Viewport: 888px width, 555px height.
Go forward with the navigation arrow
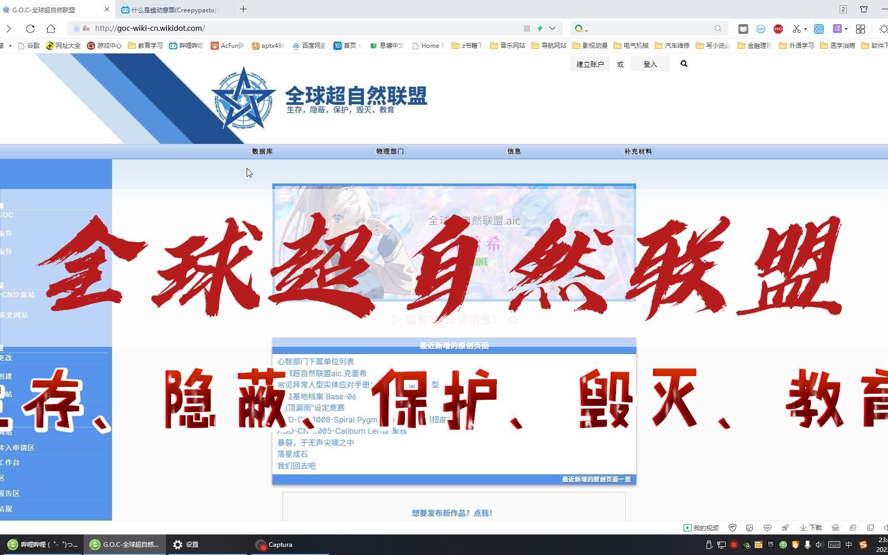(x=8, y=29)
